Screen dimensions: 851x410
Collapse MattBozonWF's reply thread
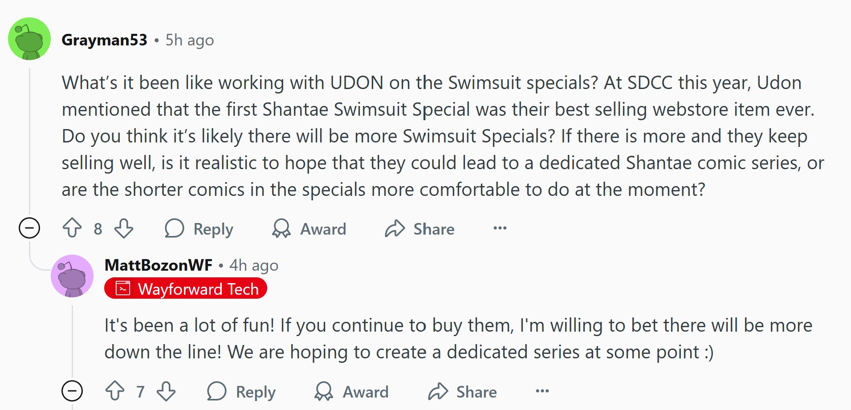point(72,391)
